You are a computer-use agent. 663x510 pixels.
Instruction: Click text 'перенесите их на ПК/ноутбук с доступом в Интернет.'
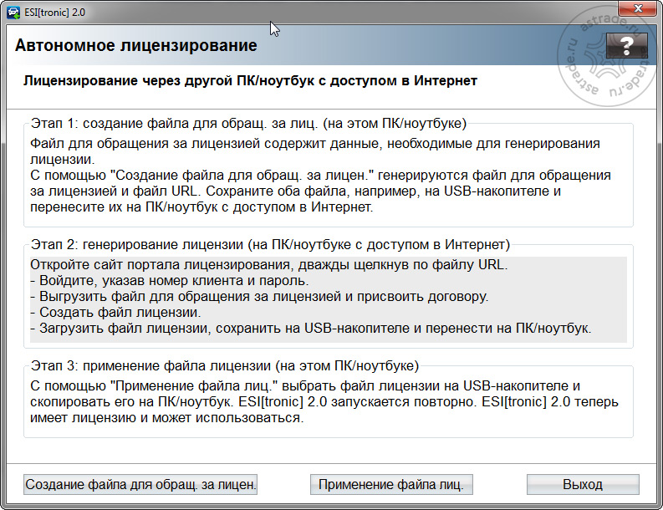pyautogui.click(x=201, y=207)
